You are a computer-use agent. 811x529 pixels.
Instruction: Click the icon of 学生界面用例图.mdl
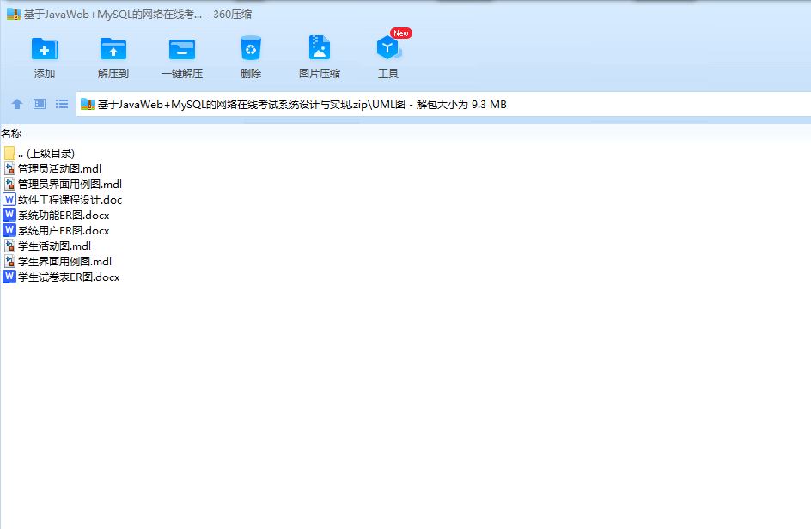point(9,262)
